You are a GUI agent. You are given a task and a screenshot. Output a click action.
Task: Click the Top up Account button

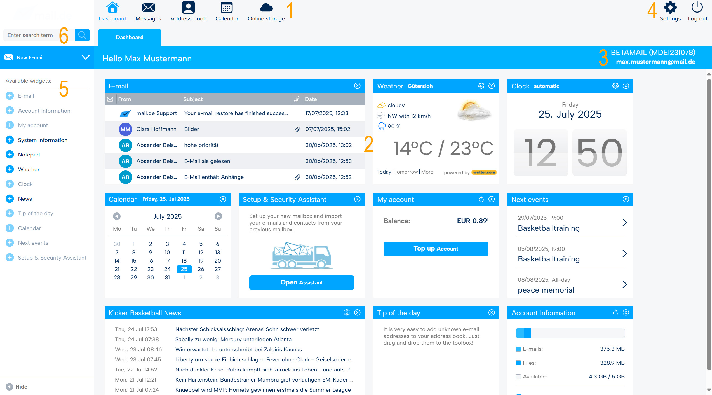436,249
